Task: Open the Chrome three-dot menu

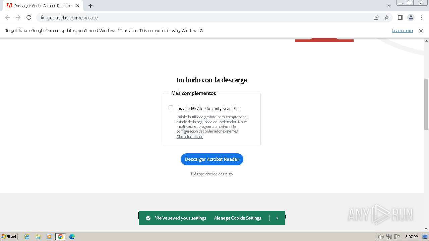Action: pyautogui.click(x=422, y=17)
